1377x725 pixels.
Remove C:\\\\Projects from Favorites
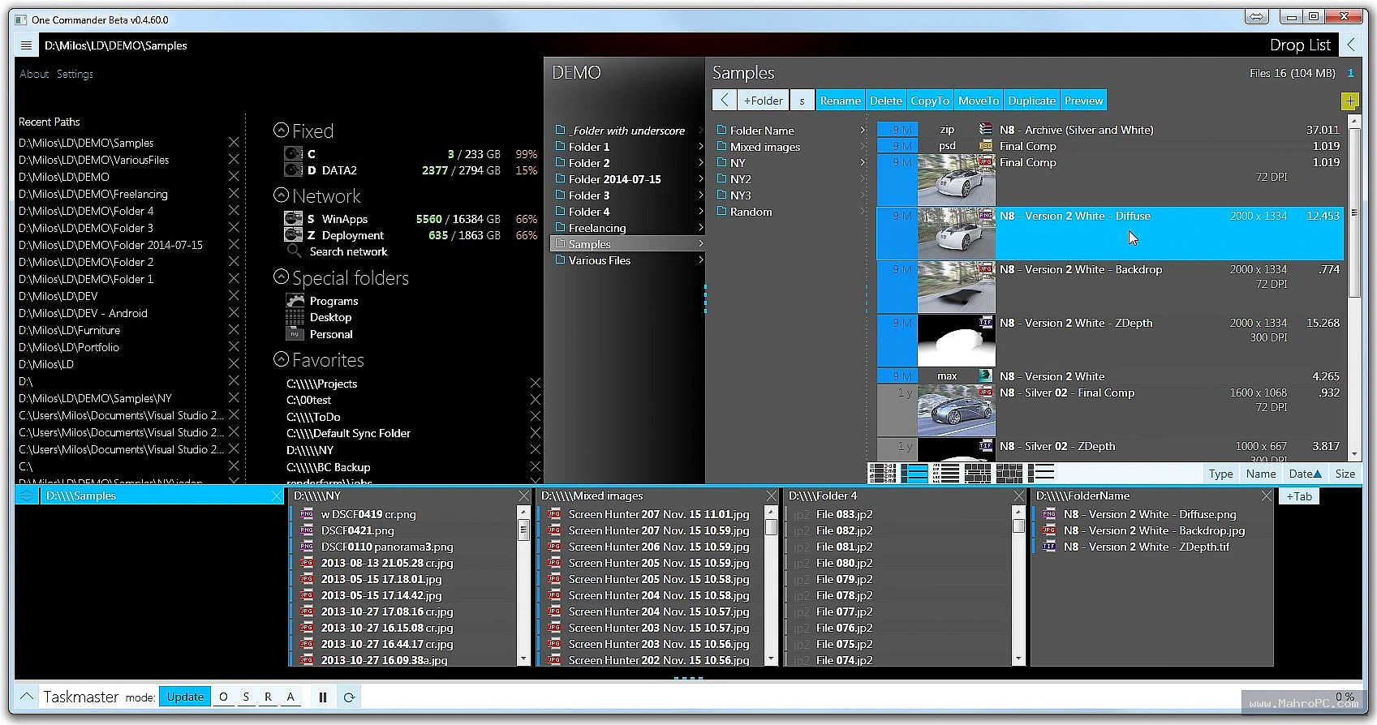pos(535,384)
